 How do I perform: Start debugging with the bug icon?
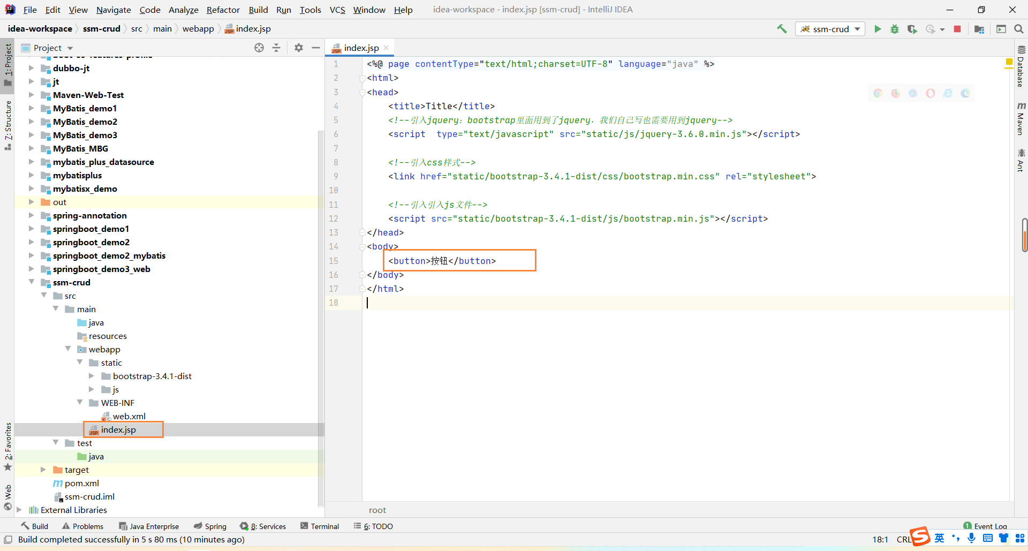(x=895, y=29)
